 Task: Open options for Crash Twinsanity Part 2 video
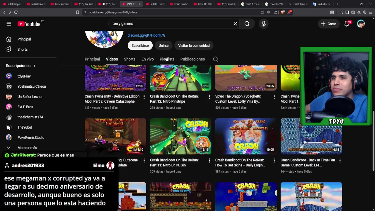[x=144, y=97]
